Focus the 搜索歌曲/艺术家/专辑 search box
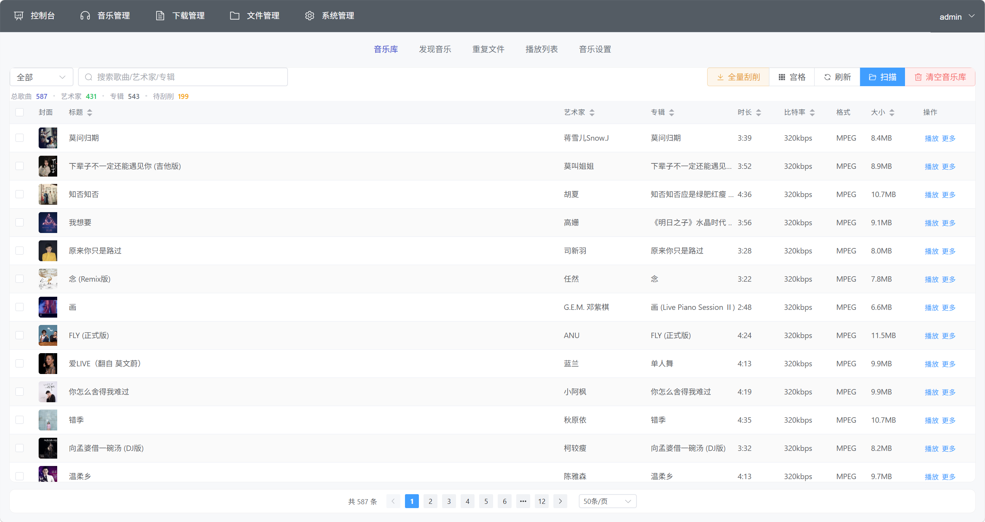985x522 pixels. pyautogui.click(x=183, y=77)
